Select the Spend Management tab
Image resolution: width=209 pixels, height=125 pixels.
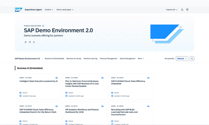(x=127, y=58)
